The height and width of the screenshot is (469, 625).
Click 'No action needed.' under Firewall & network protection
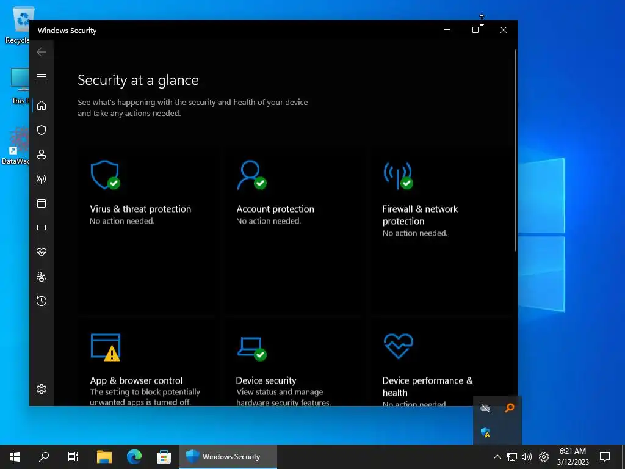415,233
